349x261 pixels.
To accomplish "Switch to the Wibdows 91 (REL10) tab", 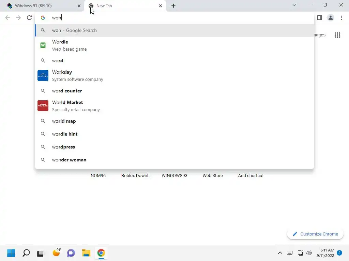I will [x=42, y=6].
